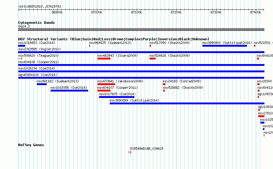Click the ruler's right end arrow
273x169 pixels.
[263, 9]
